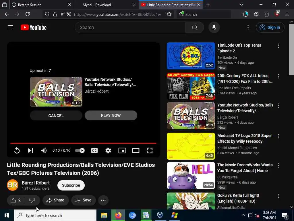294x221 pixels.
Task: Toggle closed captions CC
Action: [x=94, y=150]
